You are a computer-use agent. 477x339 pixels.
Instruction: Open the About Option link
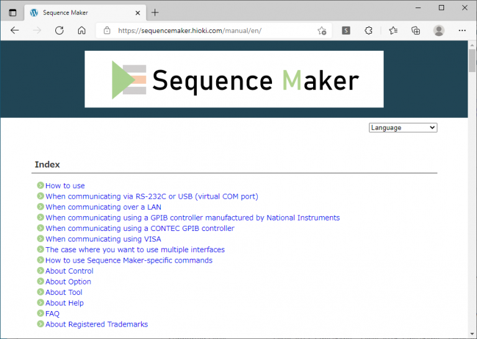(x=68, y=281)
